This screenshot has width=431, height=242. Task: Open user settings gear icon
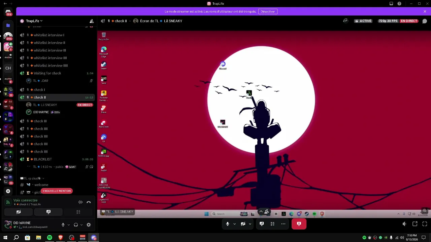tap(89, 225)
